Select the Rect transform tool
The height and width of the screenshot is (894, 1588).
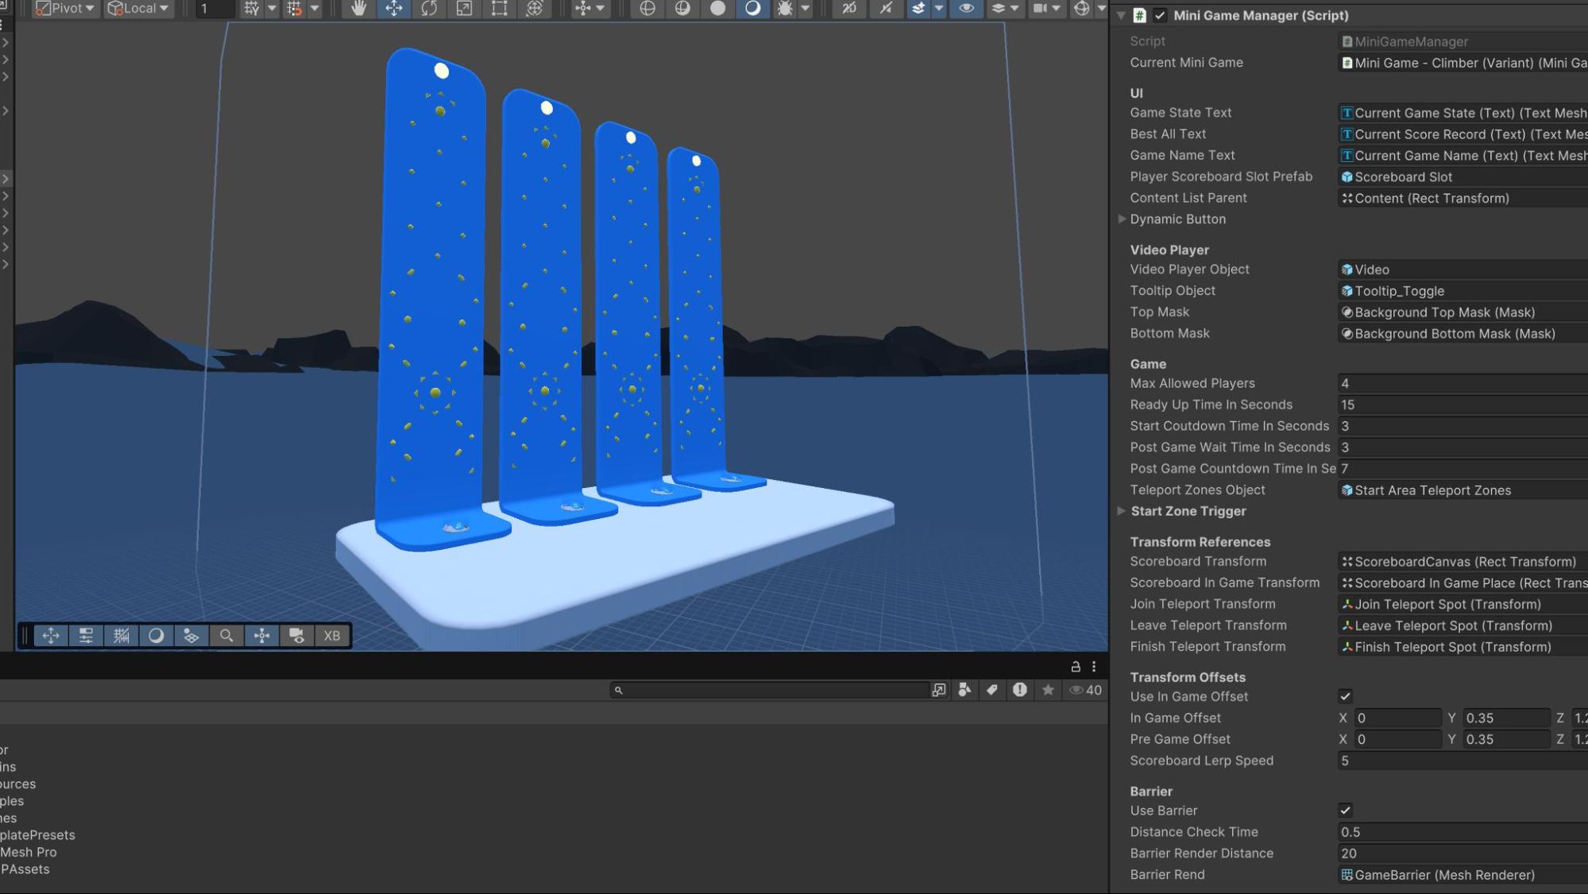point(499,9)
